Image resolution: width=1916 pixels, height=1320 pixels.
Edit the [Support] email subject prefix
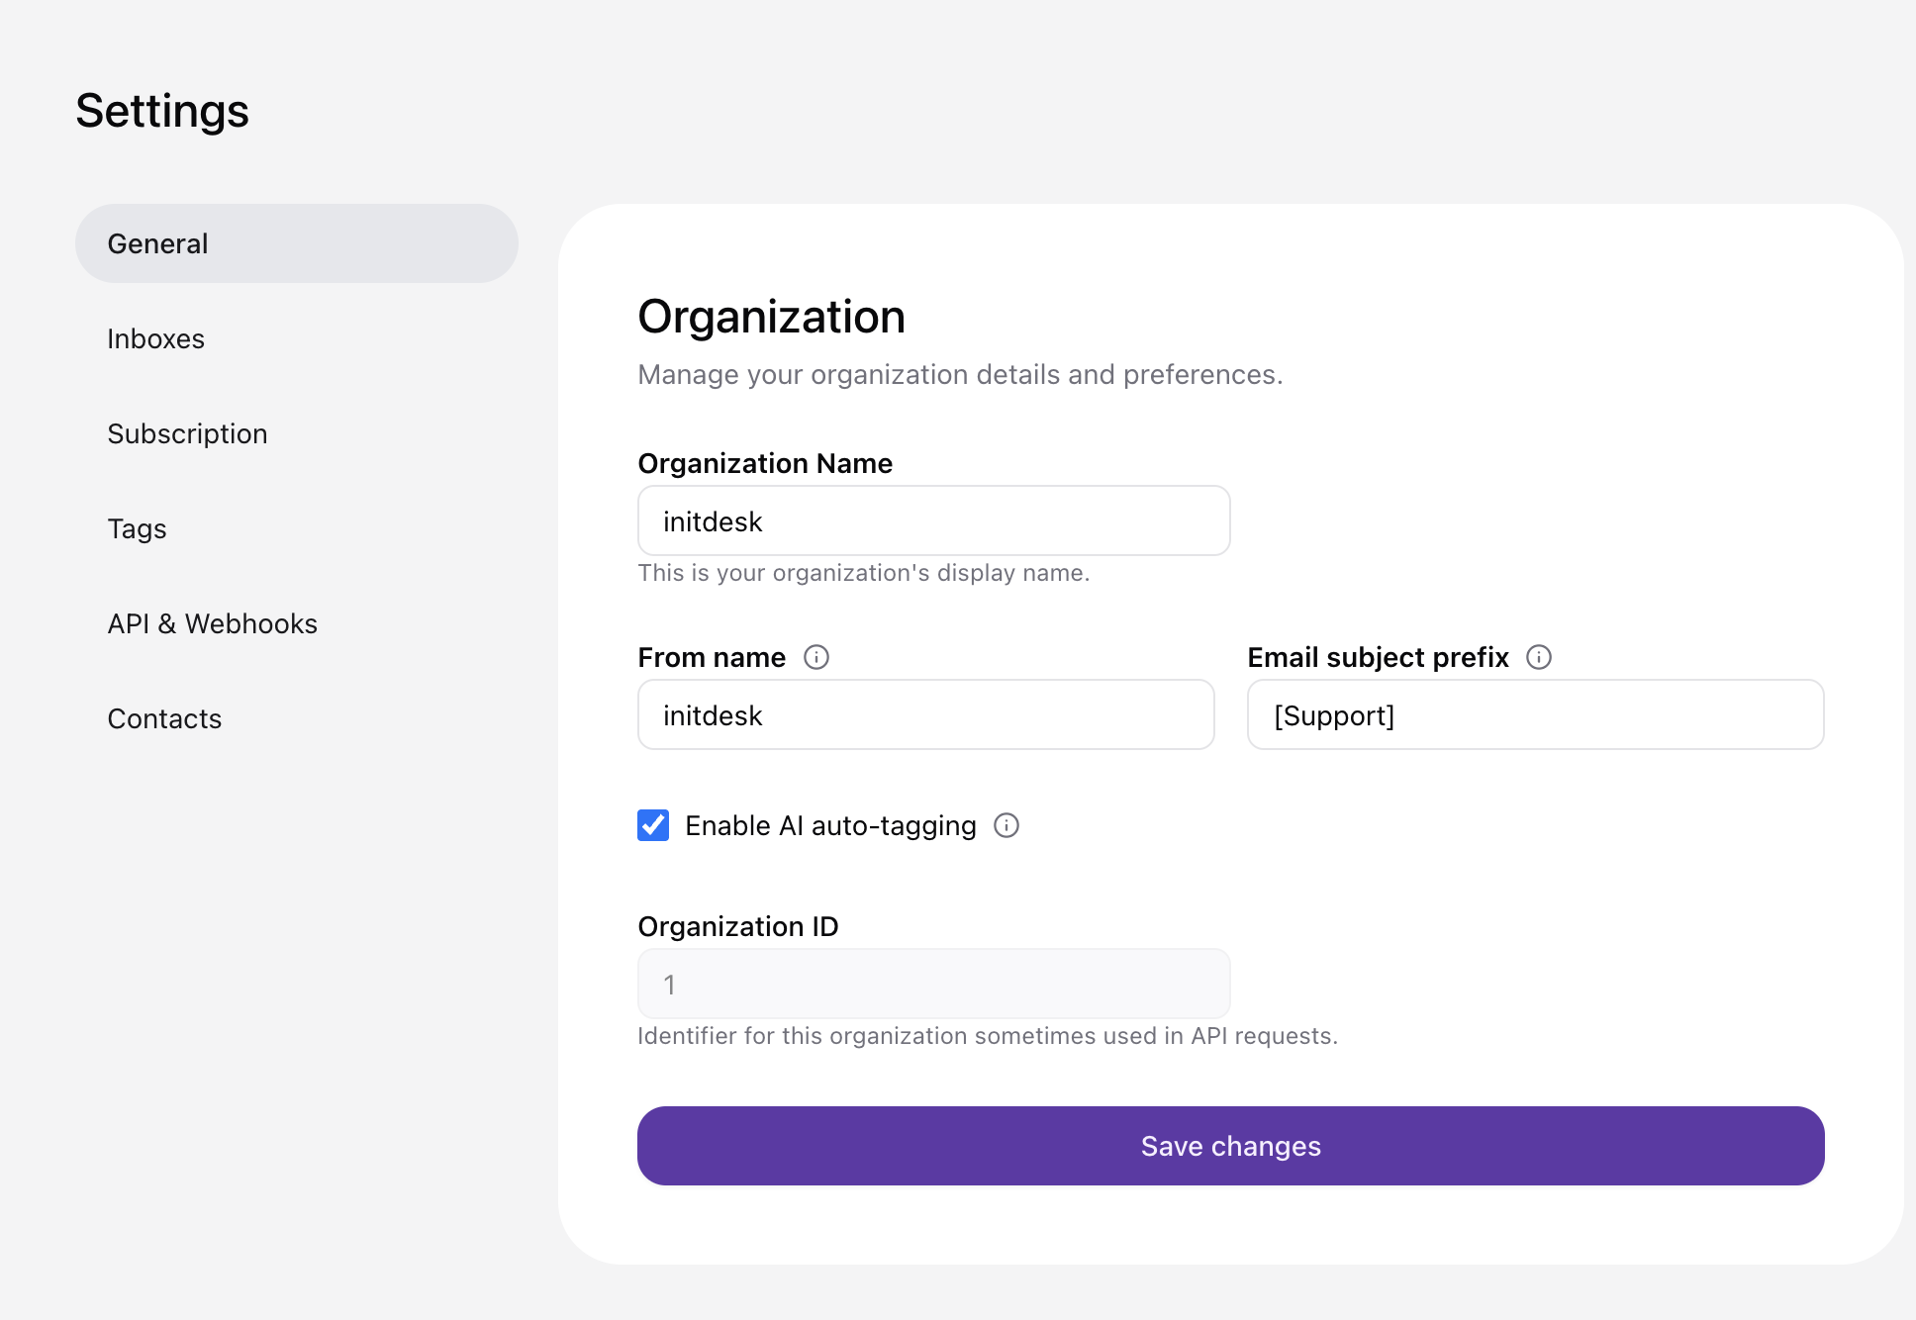1534,714
